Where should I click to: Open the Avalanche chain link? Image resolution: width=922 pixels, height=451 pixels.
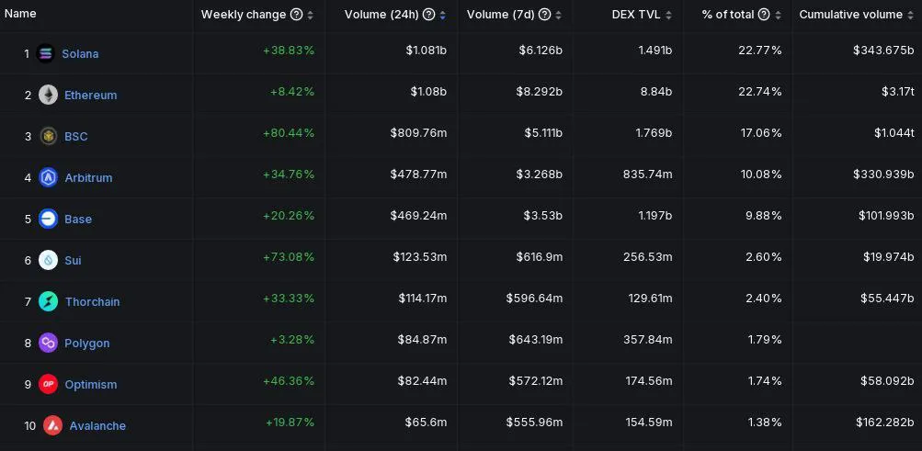click(x=97, y=426)
